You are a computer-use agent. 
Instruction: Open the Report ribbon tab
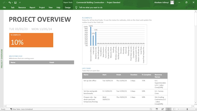32,8
